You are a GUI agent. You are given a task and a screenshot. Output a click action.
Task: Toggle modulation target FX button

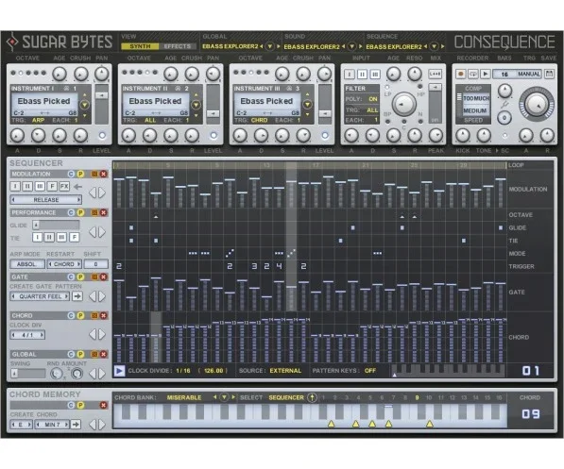click(x=64, y=186)
